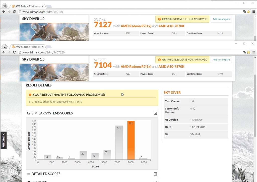Viewport: 257px width, 182px height.
Task: Go back in the rear 8901801 window
Action: click(x=4, y=12)
